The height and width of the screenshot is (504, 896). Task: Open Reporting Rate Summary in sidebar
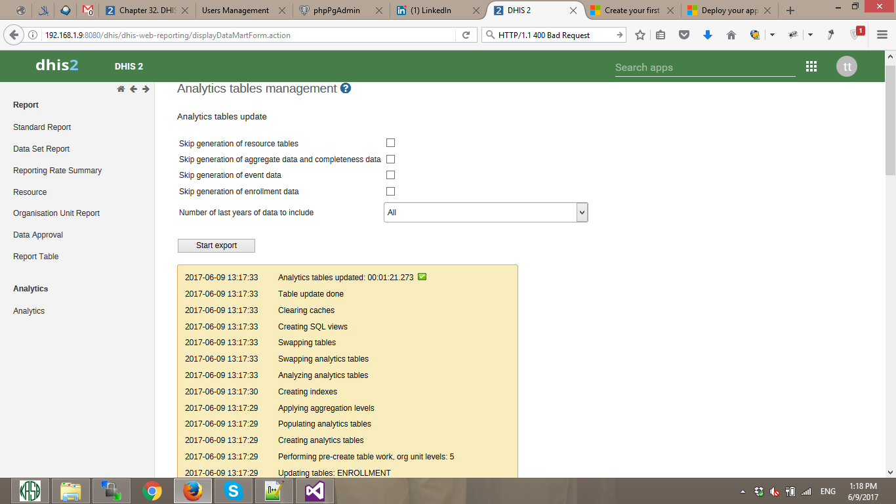tap(58, 171)
